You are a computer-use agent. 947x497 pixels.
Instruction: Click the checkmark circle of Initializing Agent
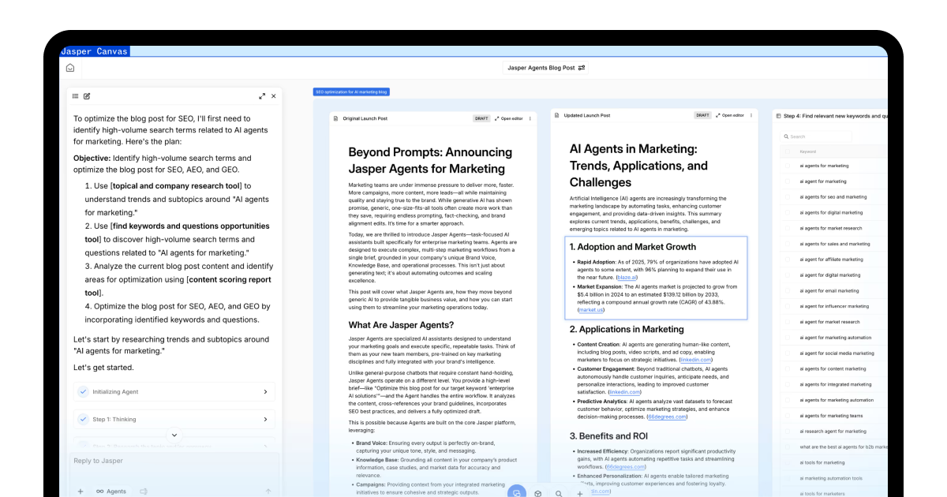tap(83, 391)
